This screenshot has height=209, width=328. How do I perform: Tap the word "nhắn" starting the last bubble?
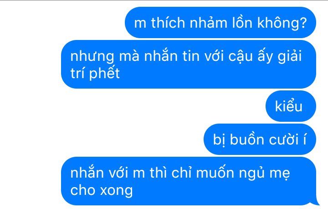click(87, 172)
